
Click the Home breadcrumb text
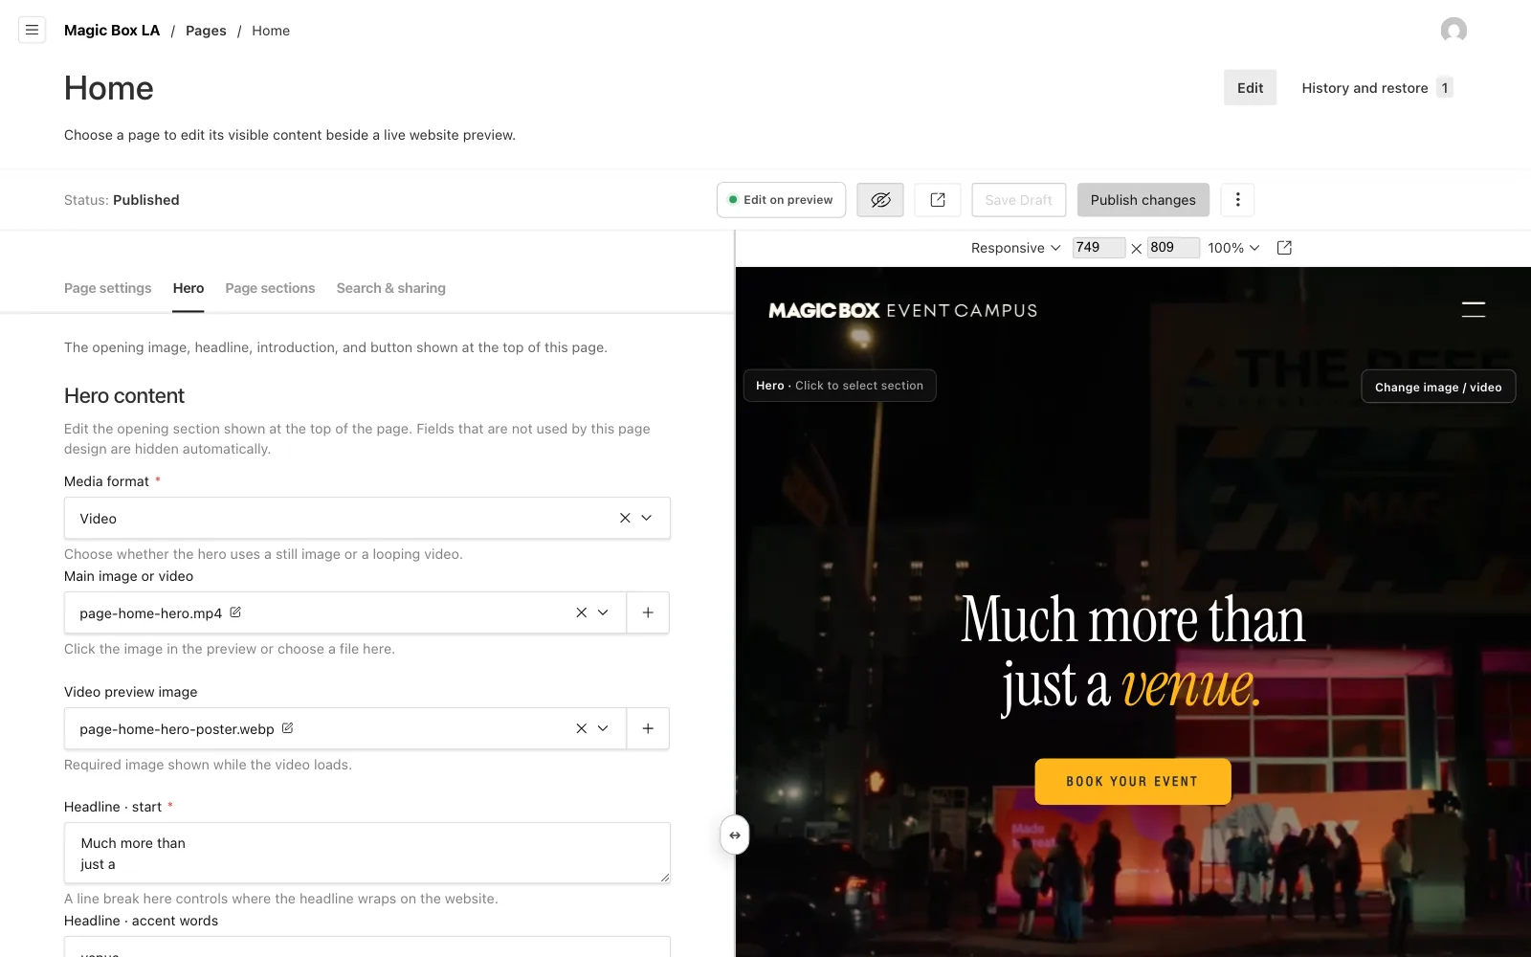(x=271, y=31)
